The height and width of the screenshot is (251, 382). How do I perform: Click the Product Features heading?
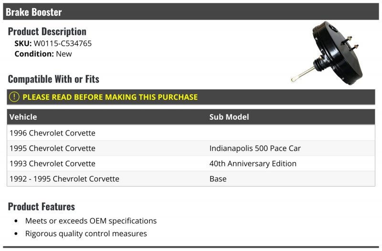click(x=42, y=207)
